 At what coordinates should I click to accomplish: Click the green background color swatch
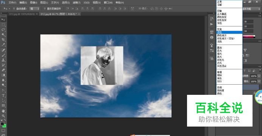5,126
